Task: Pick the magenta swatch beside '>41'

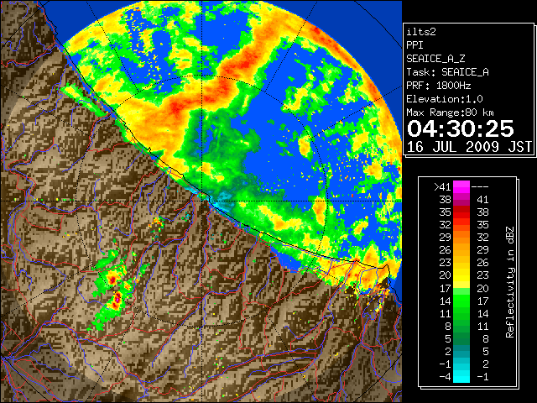Action: click(461, 186)
